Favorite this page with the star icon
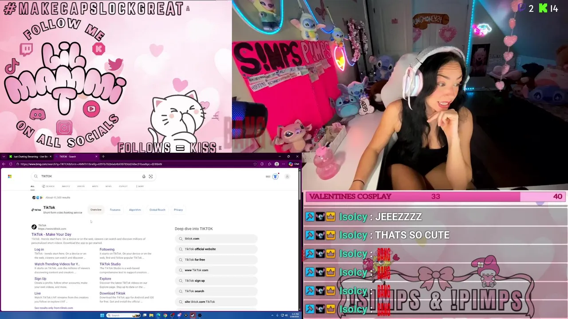The image size is (568, 319). pos(255,164)
